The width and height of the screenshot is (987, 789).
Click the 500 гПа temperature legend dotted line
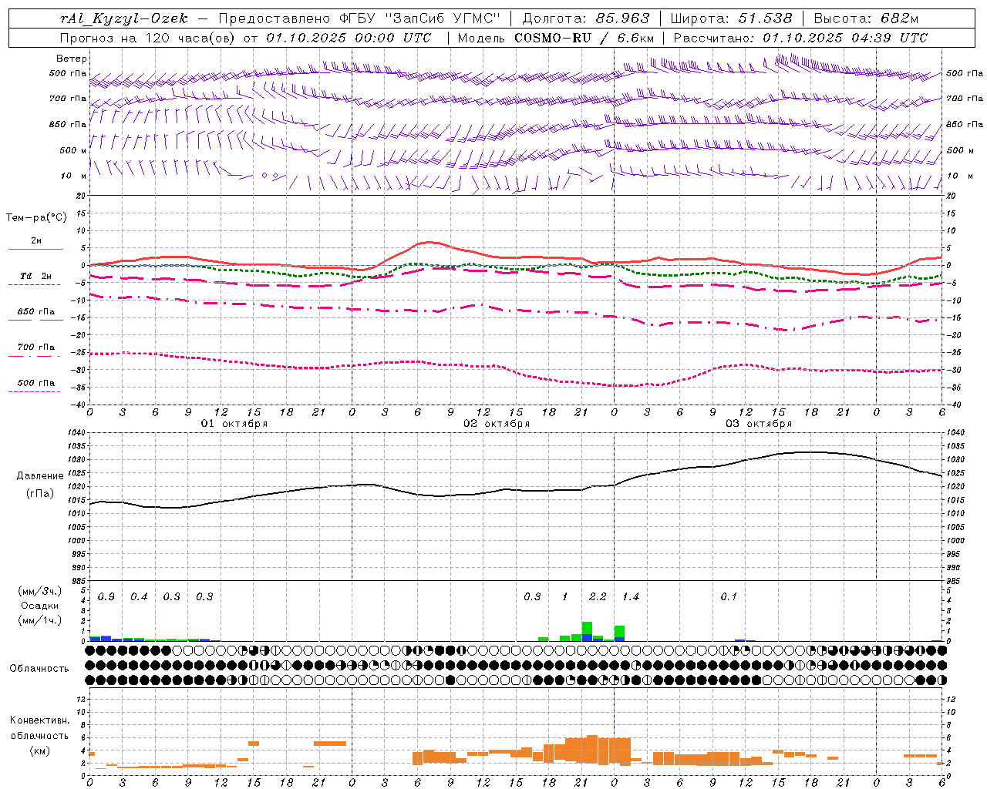pyautogui.click(x=34, y=391)
